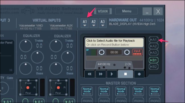
Task: Click the AUX pan position orange dot
Action: point(58,87)
